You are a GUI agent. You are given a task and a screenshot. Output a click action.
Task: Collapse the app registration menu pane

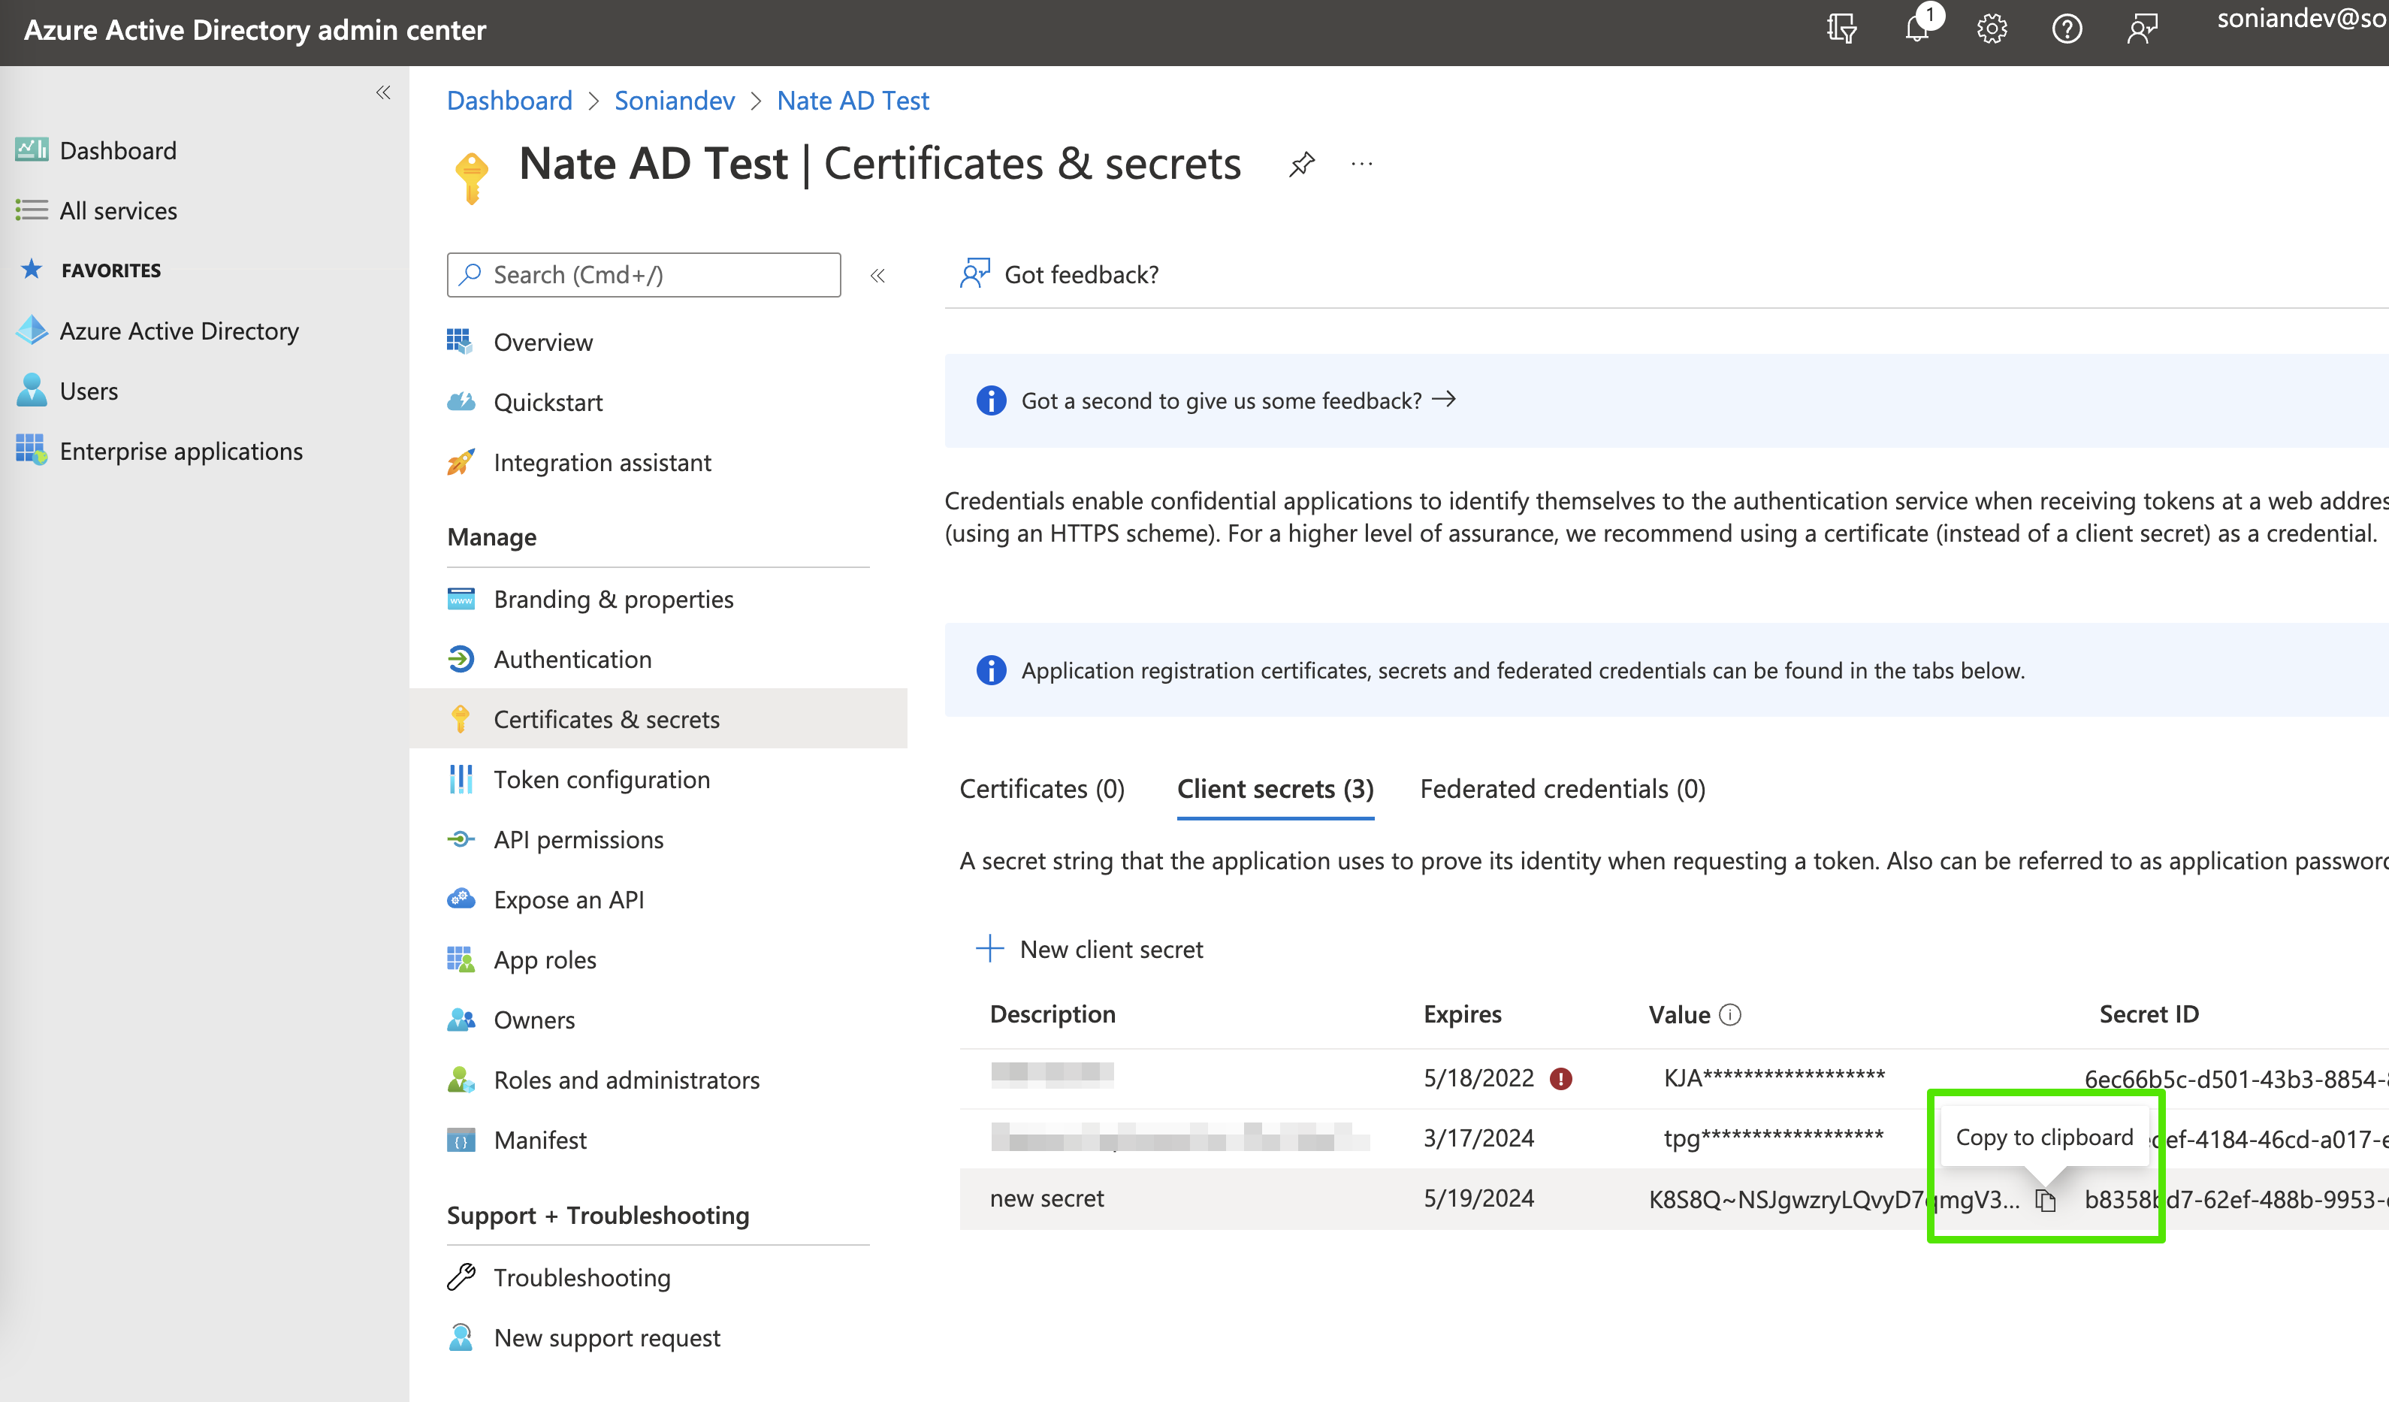pyautogui.click(x=878, y=275)
